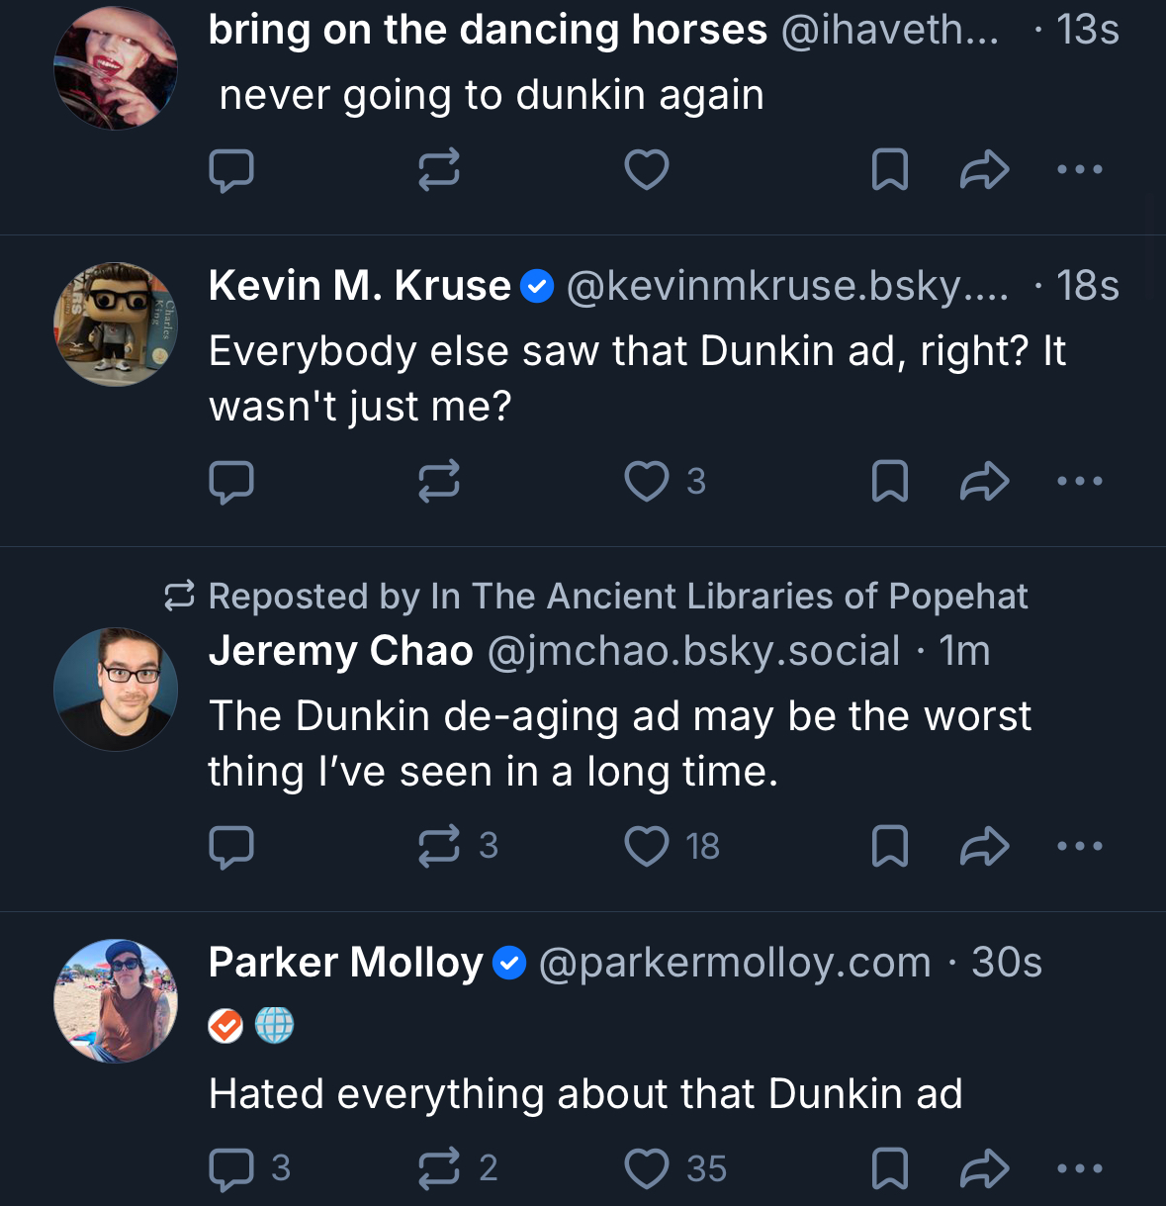Open the @kevinmkruse.bsky handle
Viewport: 1166px width, 1206px height.
point(787,286)
